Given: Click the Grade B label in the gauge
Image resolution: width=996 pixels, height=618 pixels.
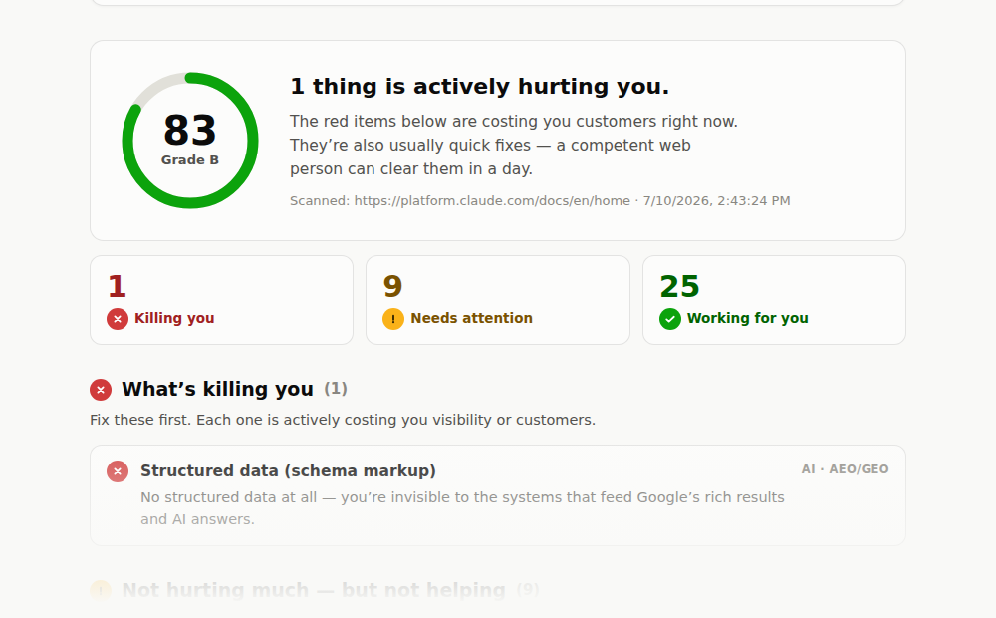Looking at the screenshot, I should click(190, 160).
